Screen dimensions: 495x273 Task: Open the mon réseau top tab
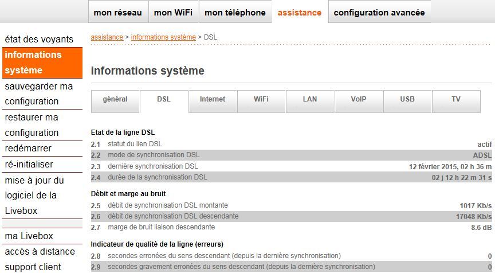click(119, 12)
